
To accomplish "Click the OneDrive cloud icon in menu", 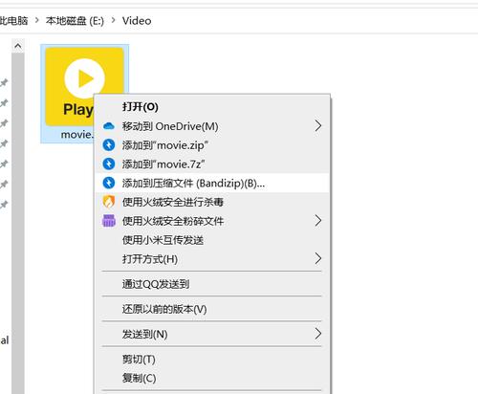I will (x=109, y=126).
